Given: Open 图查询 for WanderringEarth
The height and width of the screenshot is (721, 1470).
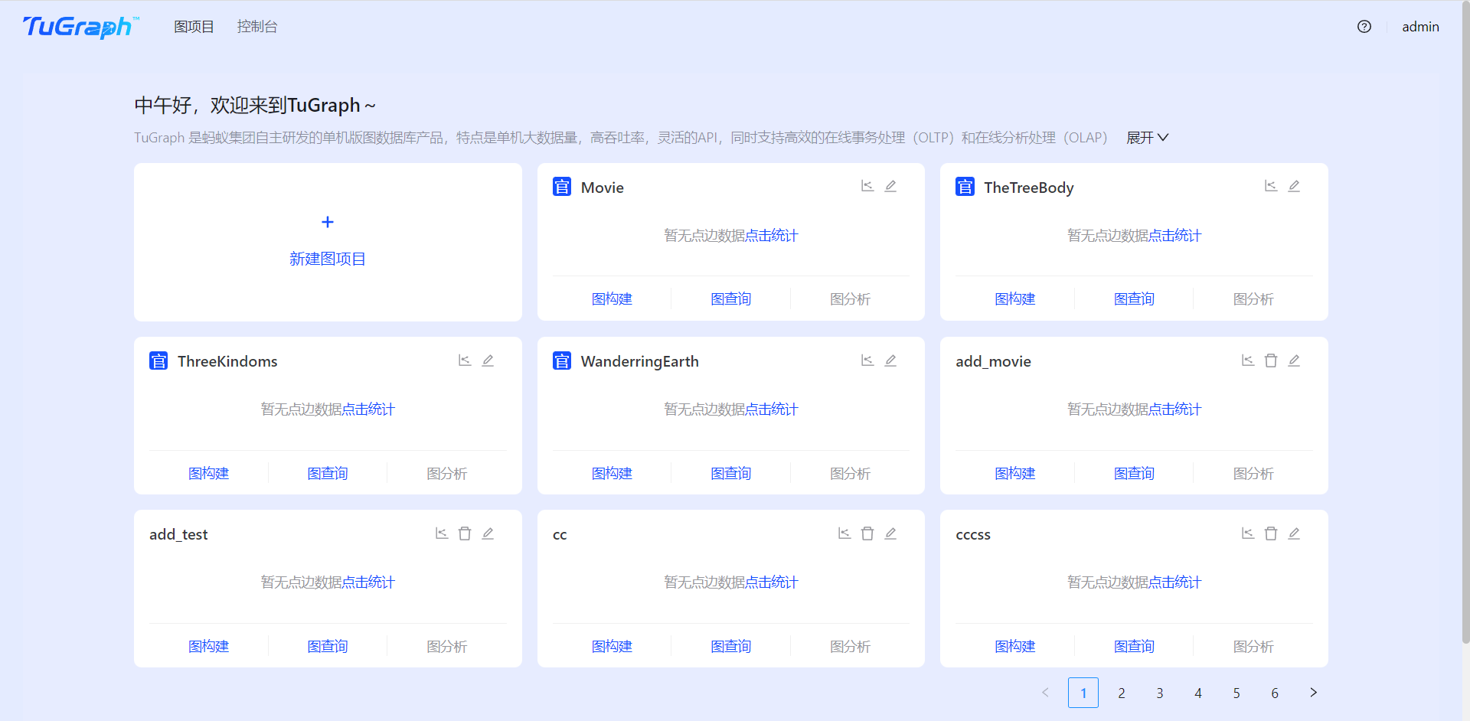Looking at the screenshot, I should [x=731, y=474].
